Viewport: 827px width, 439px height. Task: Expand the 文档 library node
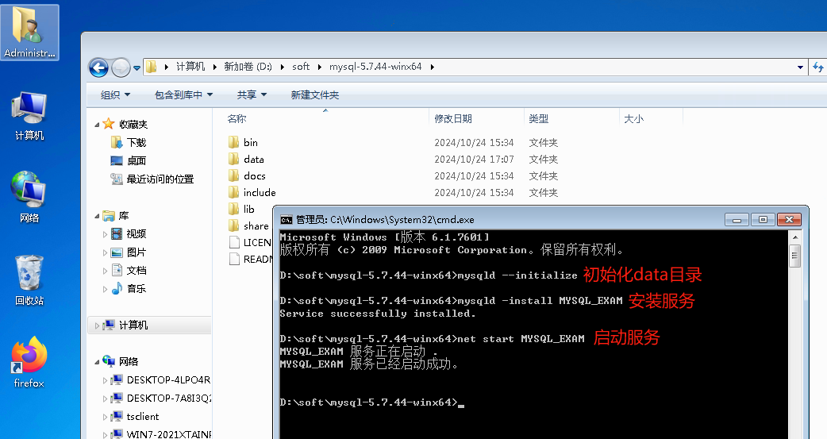[105, 271]
